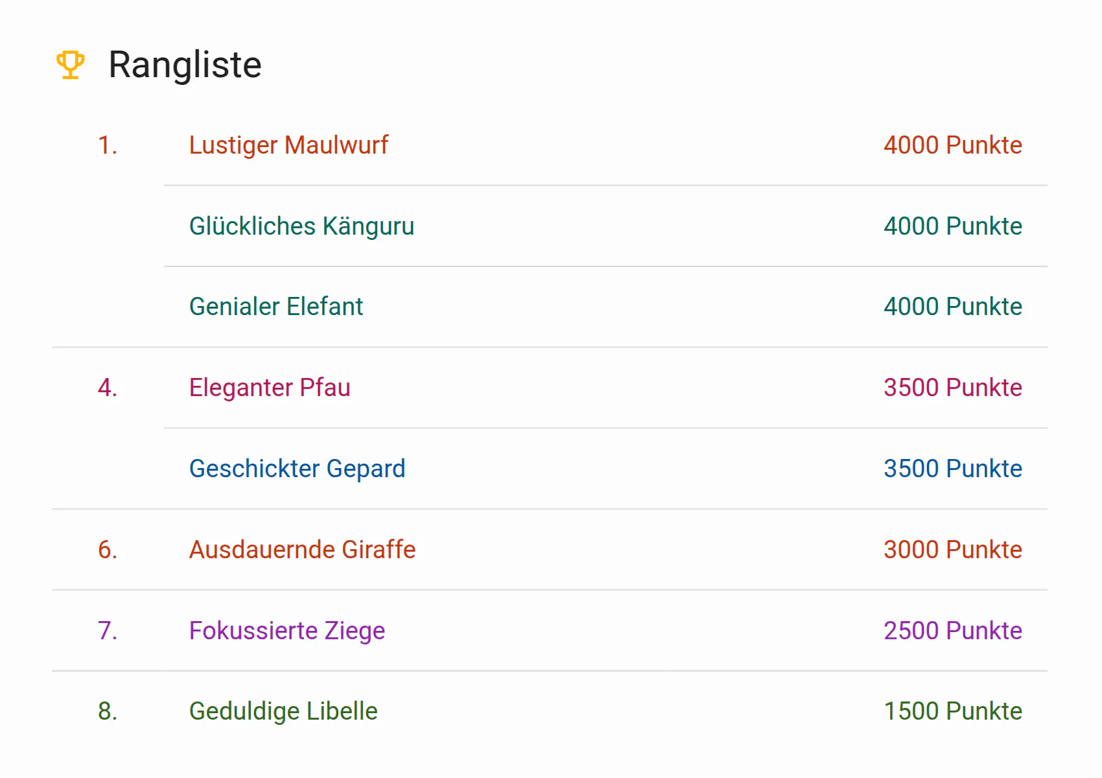Select the Lustiger Maulwurf entry
The image size is (1102, 778).
(x=288, y=145)
